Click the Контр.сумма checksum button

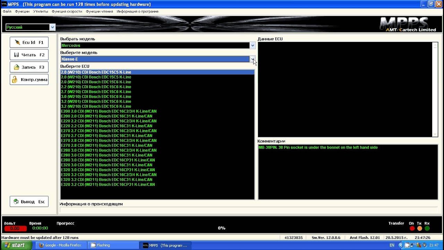coord(29,80)
